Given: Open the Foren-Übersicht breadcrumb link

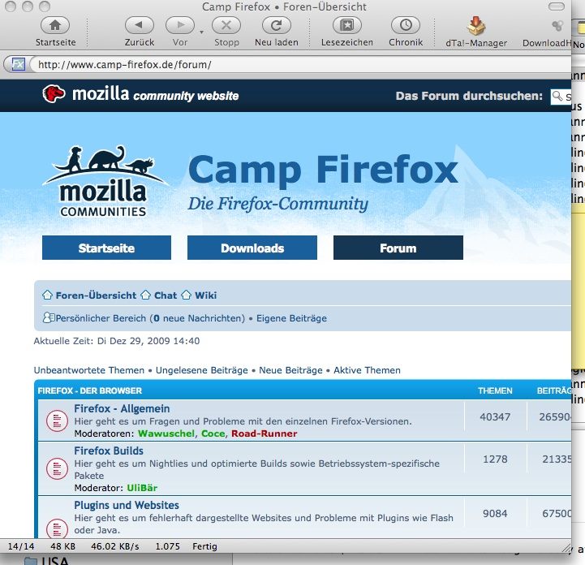Looking at the screenshot, I should (x=96, y=295).
